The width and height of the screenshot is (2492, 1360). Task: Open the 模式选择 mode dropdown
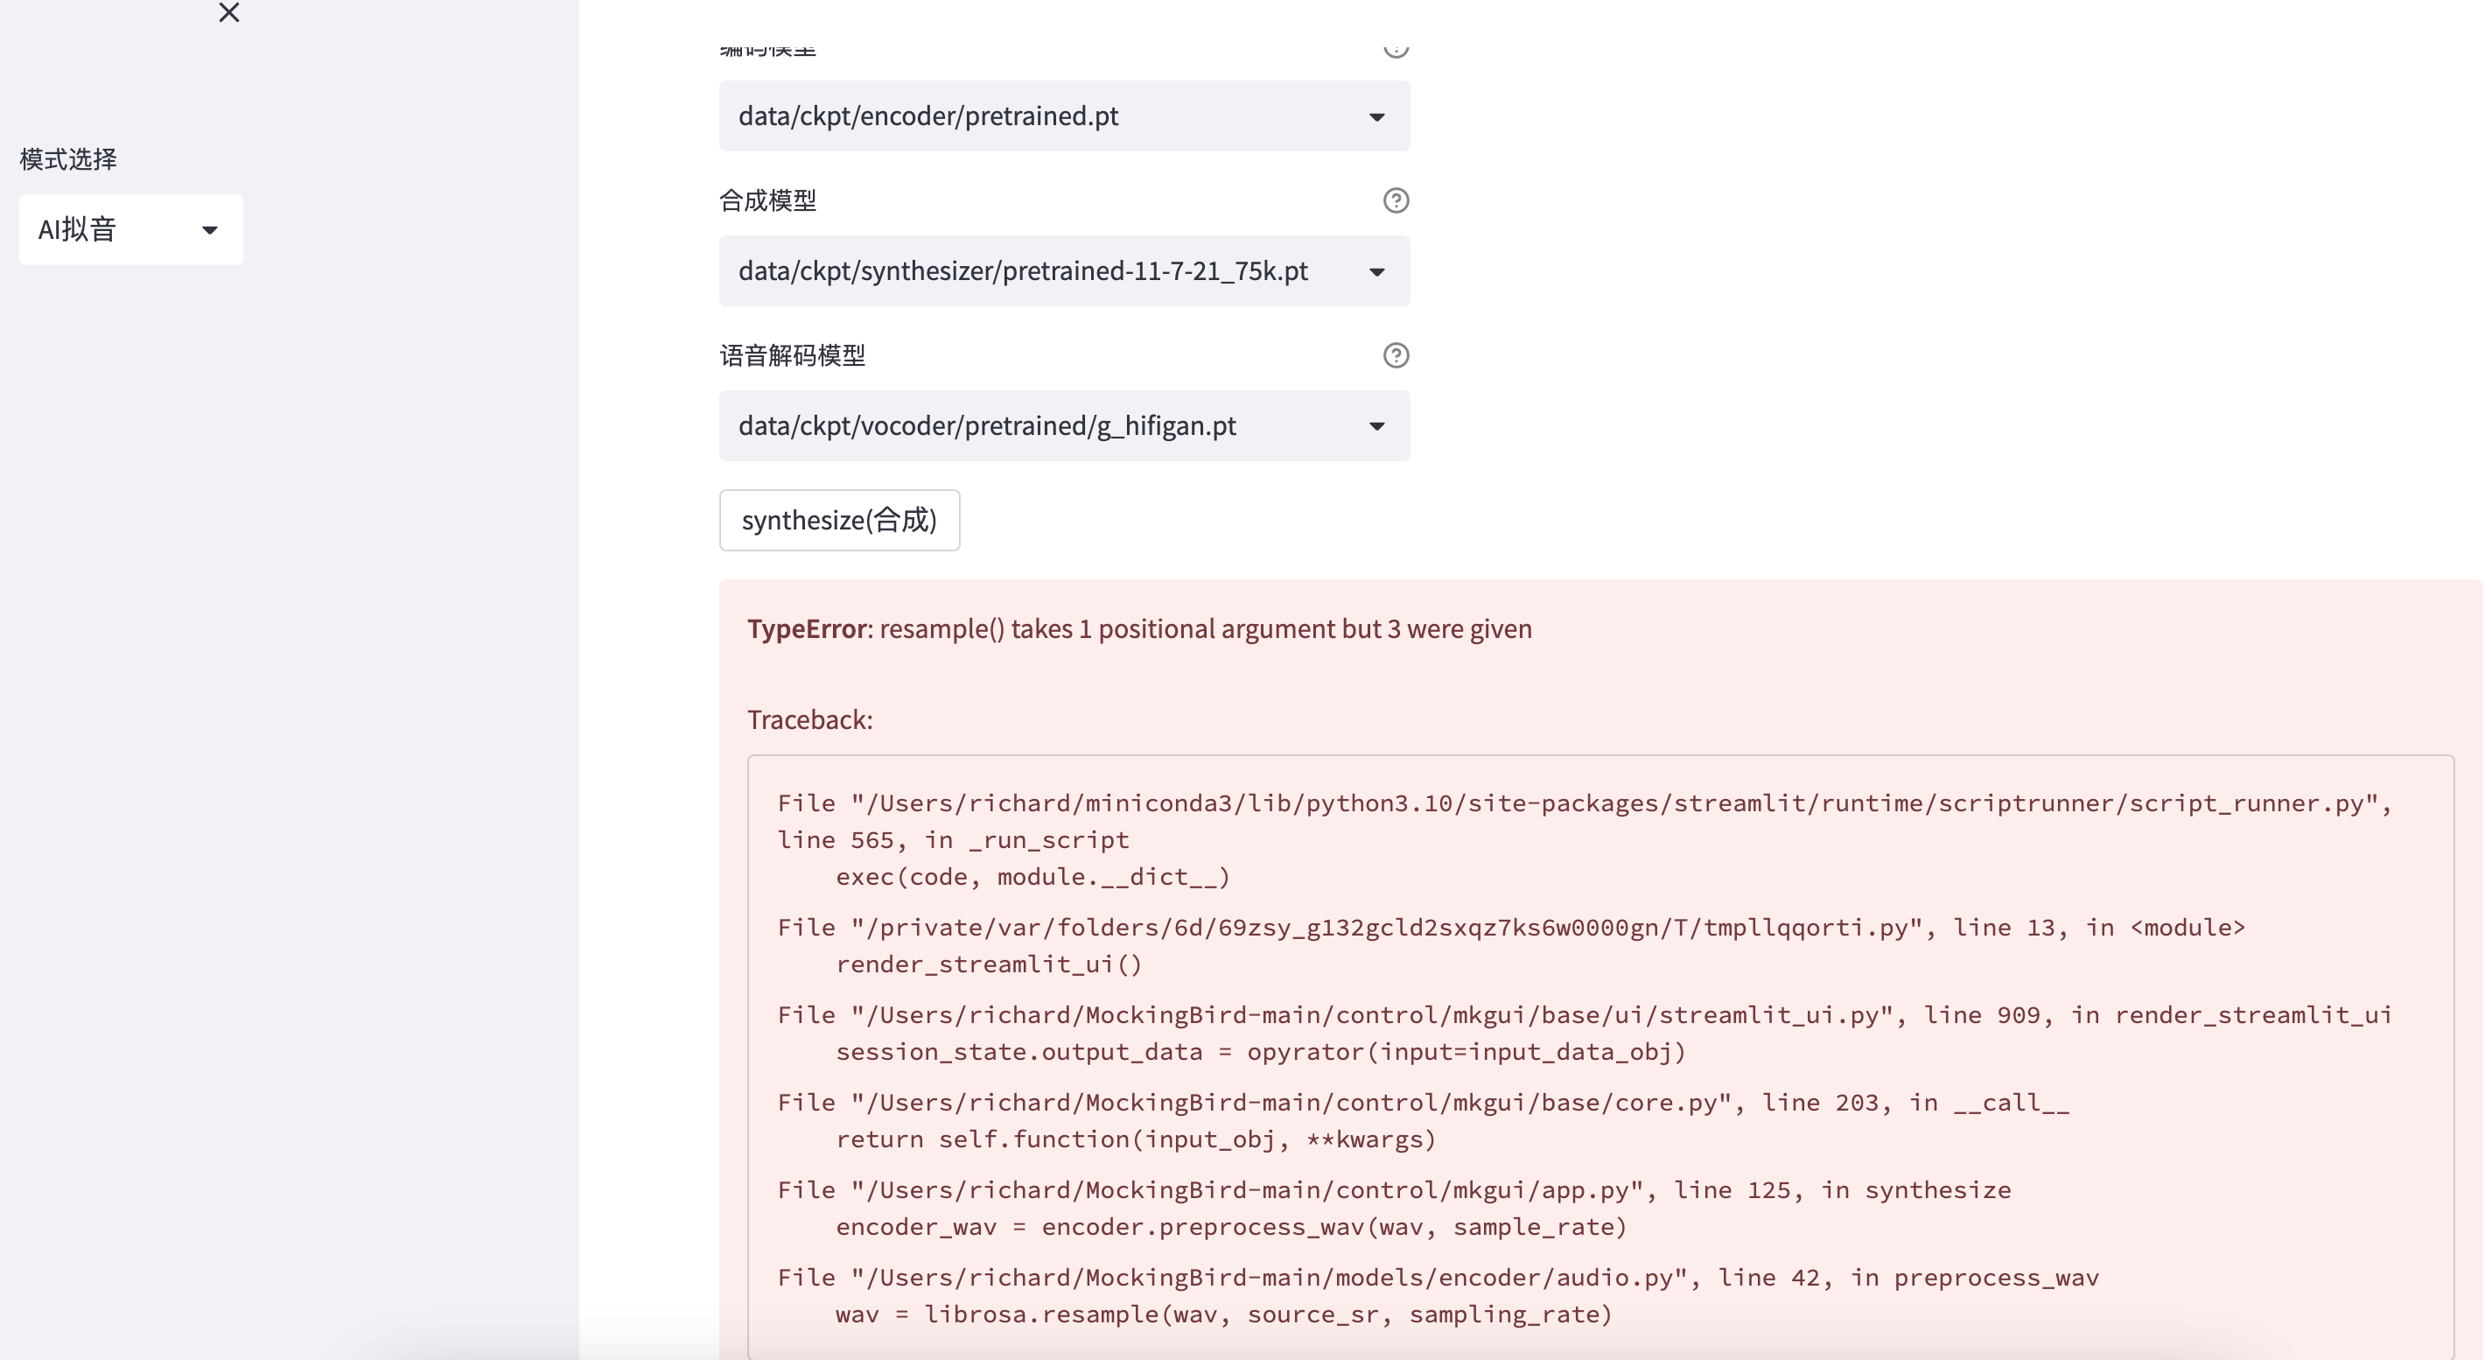(130, 229)
